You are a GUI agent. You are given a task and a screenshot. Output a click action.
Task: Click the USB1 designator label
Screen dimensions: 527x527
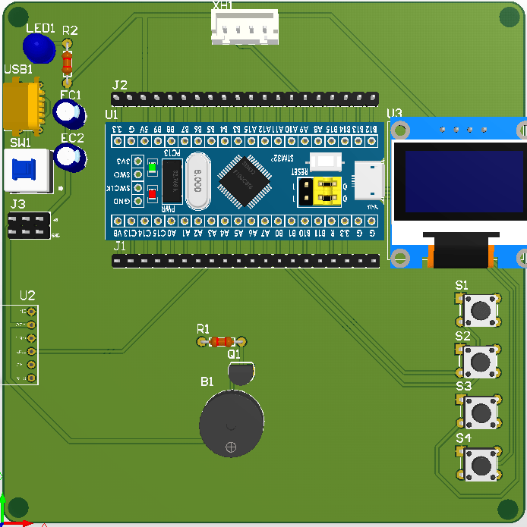click(x=18, y=69)
